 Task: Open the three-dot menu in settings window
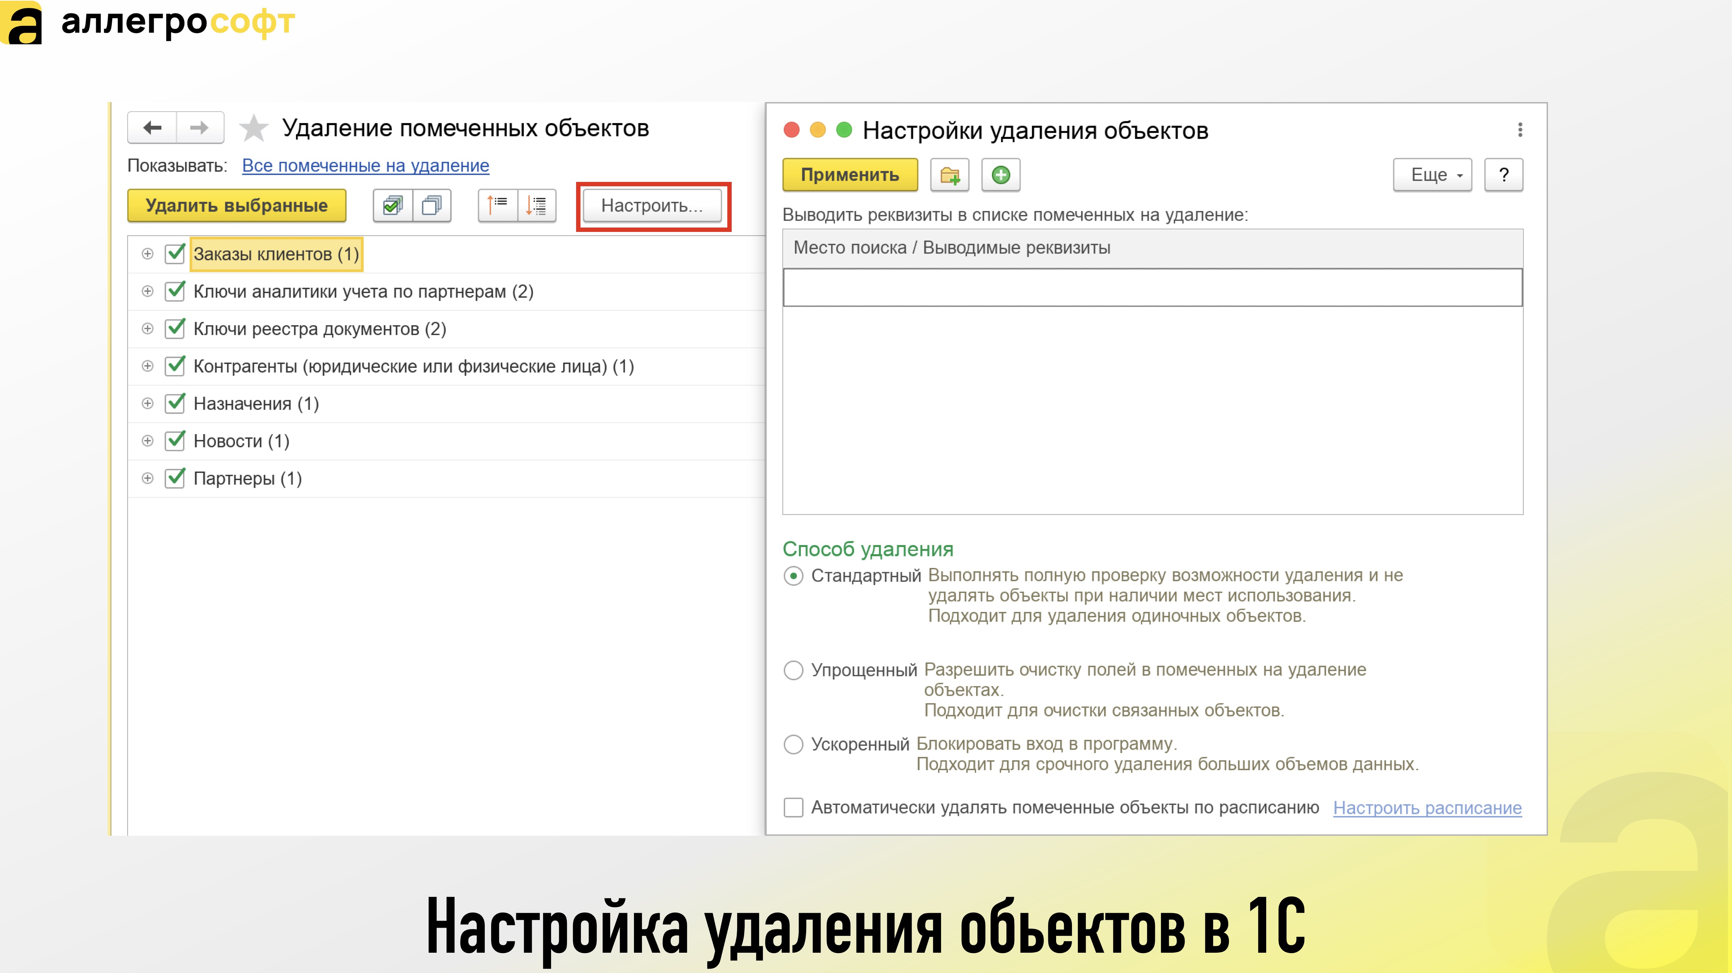coord(1520,130)
